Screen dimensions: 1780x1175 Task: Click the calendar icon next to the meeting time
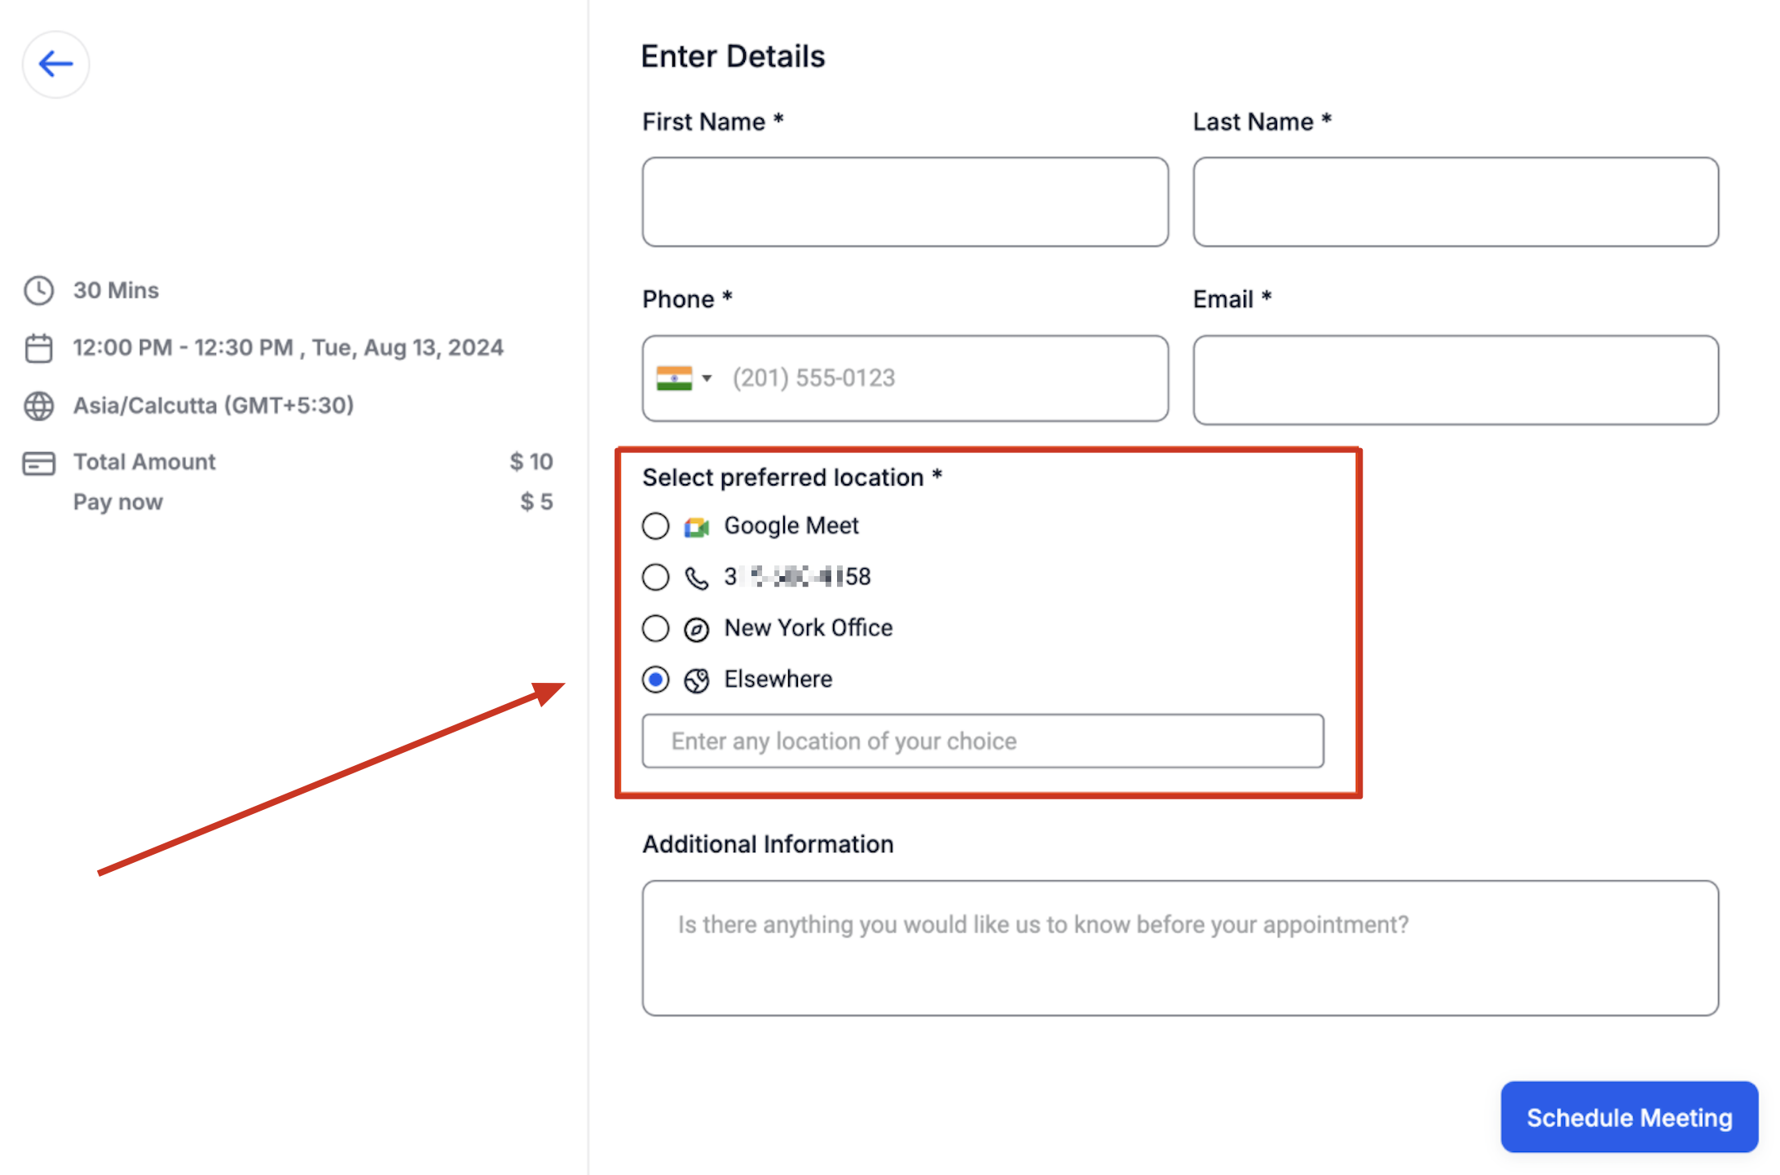pos(38,348)
